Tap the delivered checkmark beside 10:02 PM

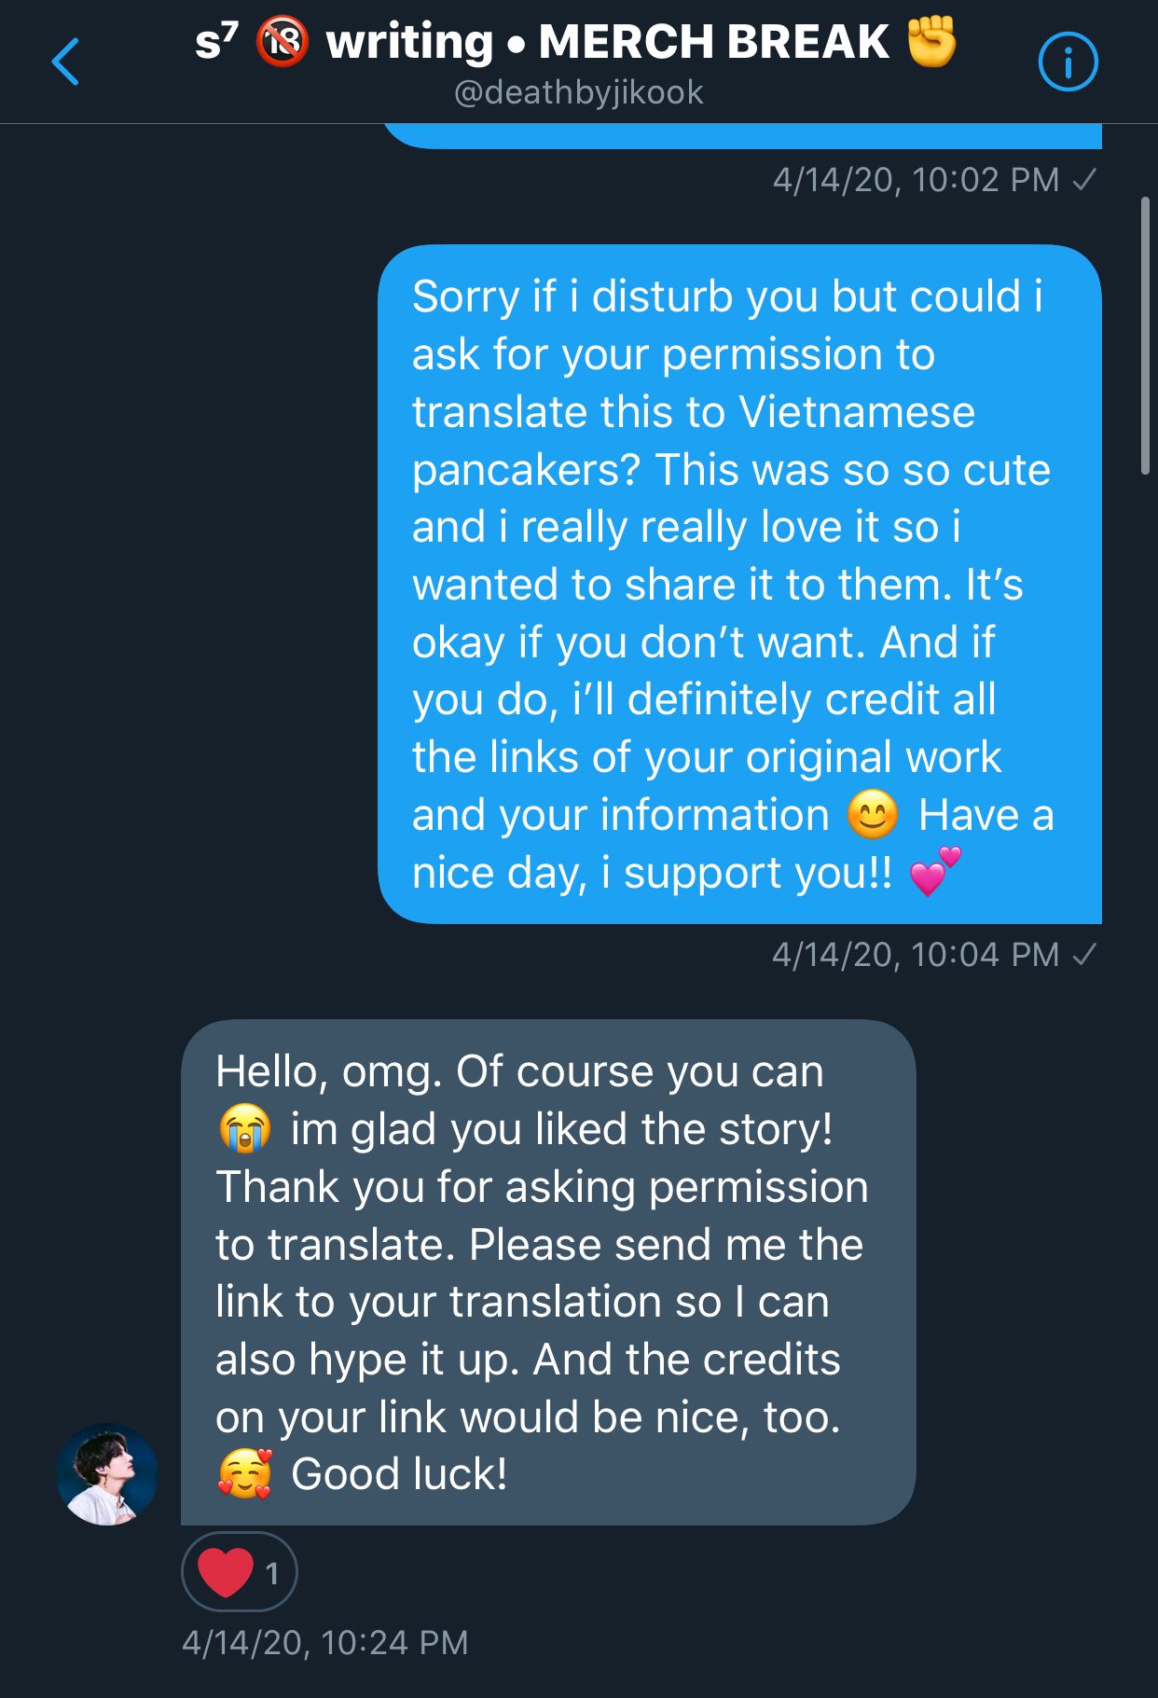tap(1084, 179)
